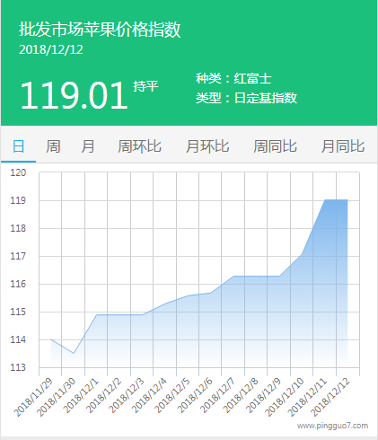Switch to the 月 monthly tab

[x=88, y=146]
